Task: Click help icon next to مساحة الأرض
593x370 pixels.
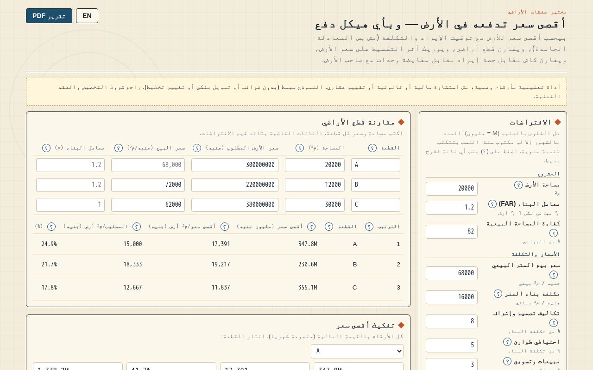Action: (x=518, y=185)
